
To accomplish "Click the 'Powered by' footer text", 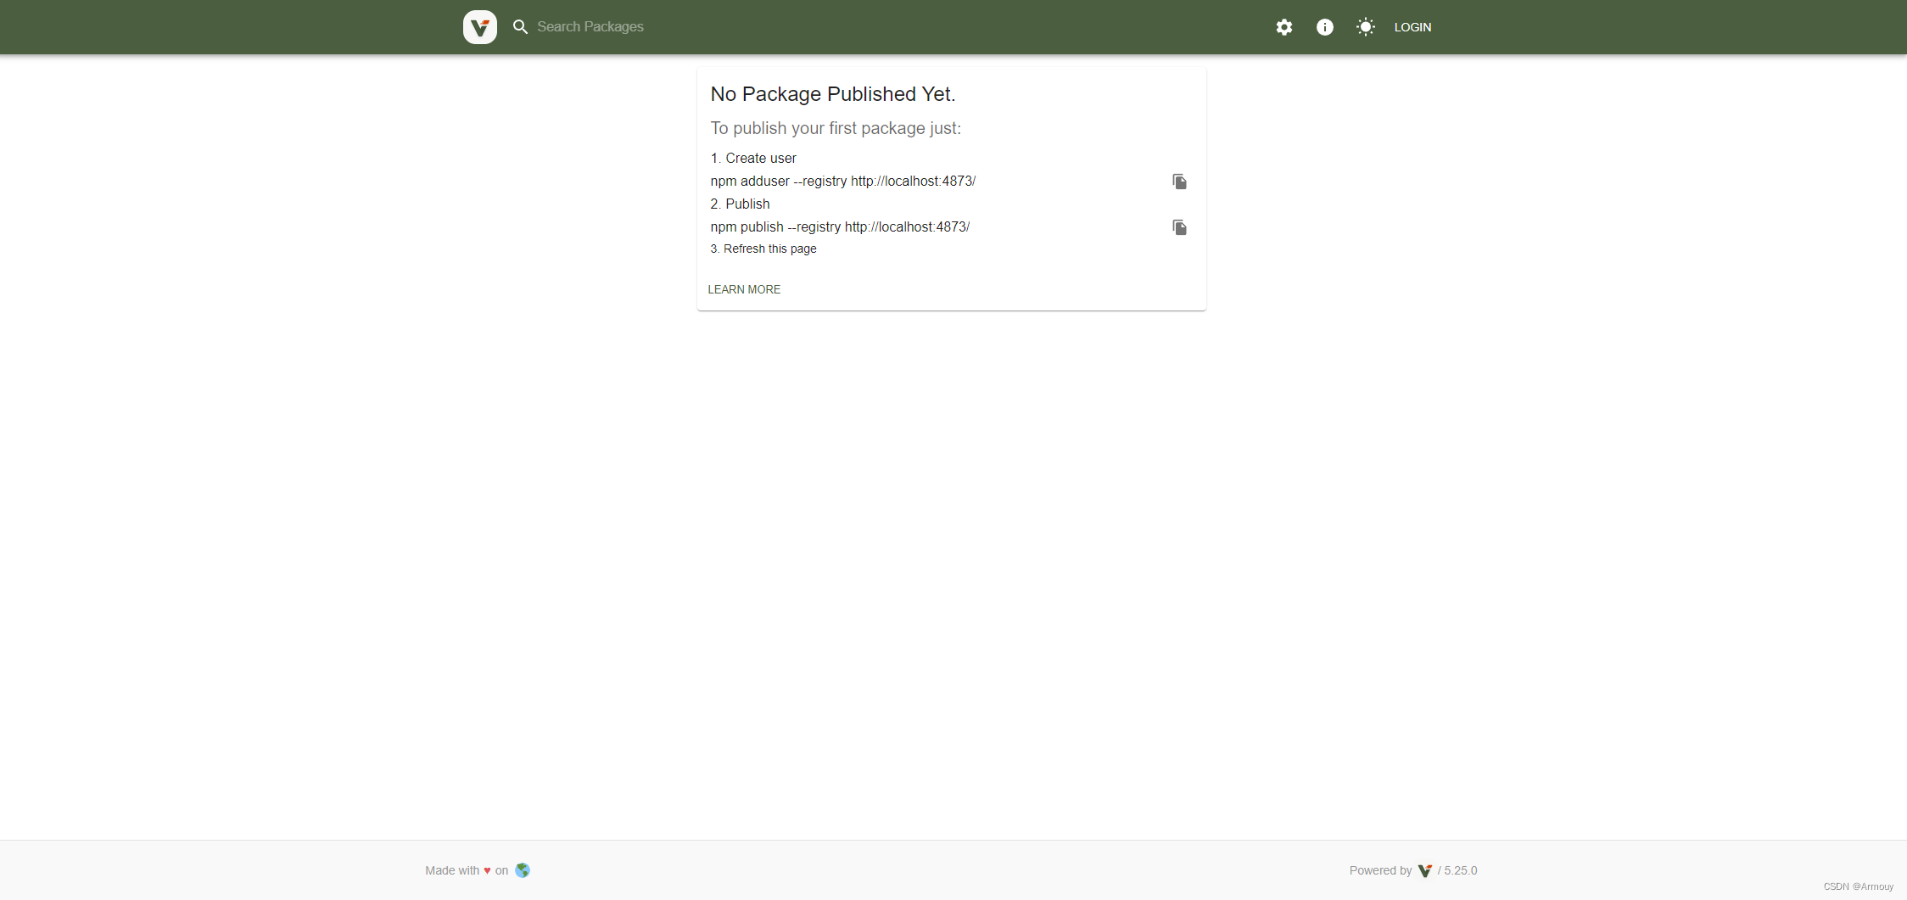I will pos(1380,870).
